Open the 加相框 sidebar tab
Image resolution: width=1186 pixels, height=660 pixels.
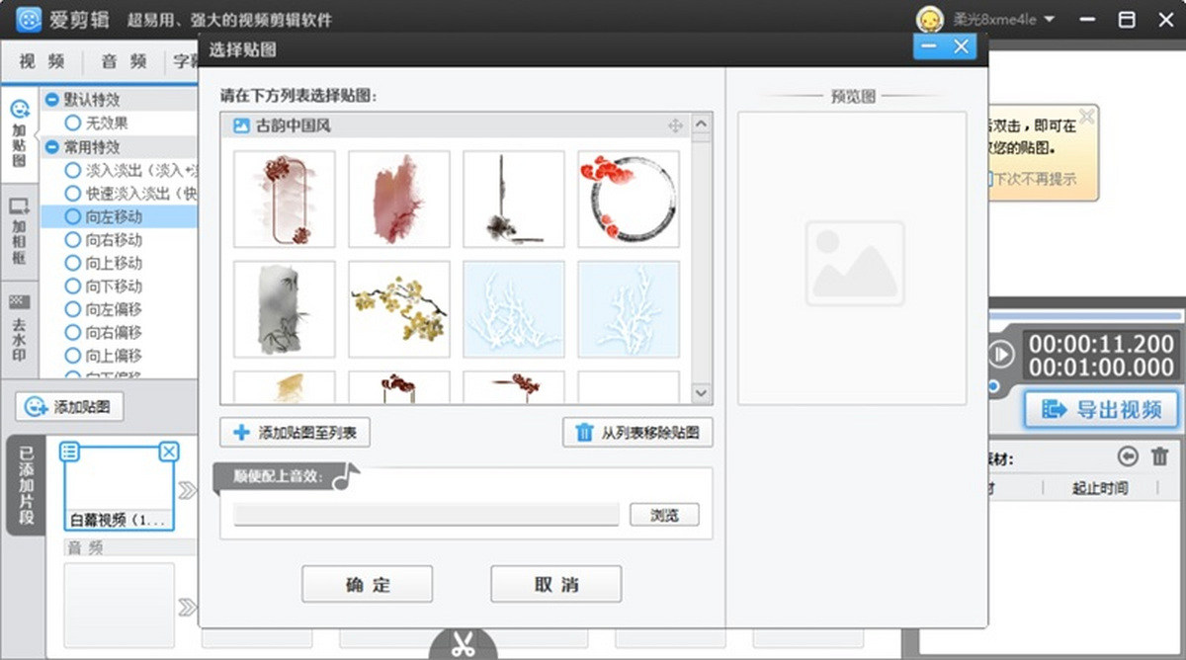[19, 231]
